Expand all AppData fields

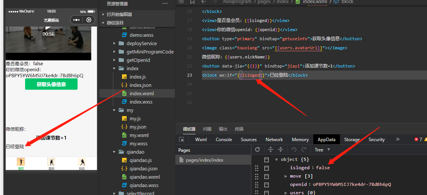271,149
